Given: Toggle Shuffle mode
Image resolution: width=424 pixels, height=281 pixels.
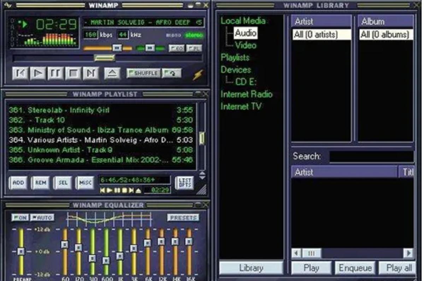Looking at the screenshot, I should (x=143, y=73).
